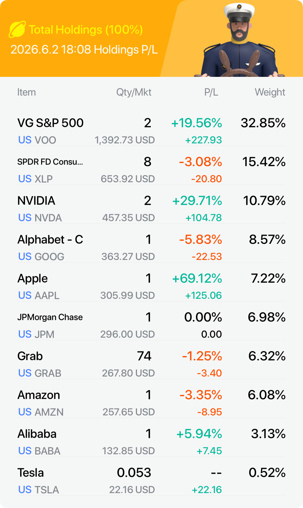The image size is (303, 508).
Task: Open the Tesla fractional holding
Action: (x=151, y=481)
